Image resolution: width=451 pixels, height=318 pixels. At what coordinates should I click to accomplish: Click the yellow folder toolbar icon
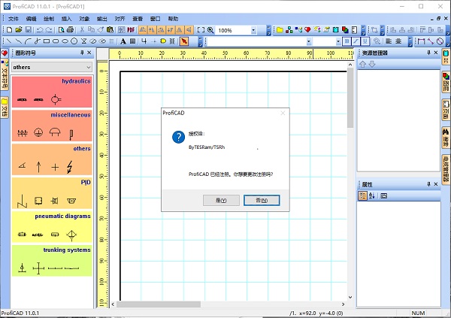coord(280,30)
